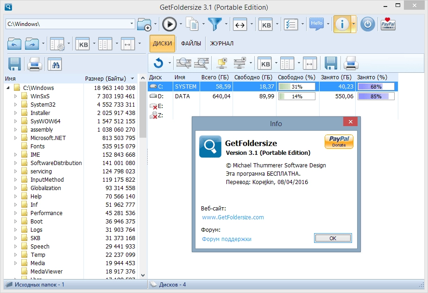
Task: Click the blue refresh arrow in disks toolbar
Action: click(x=158, y=63)
